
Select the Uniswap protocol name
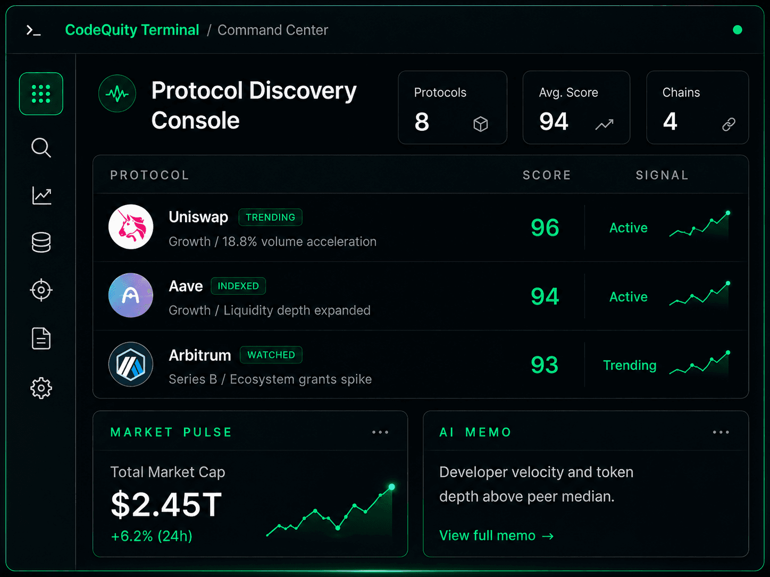[198, 217]
